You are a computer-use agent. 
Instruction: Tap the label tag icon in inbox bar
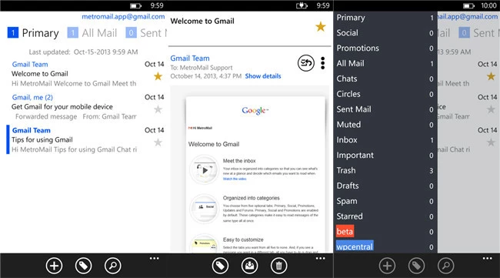pyautogui.click(x=84, y=266)
